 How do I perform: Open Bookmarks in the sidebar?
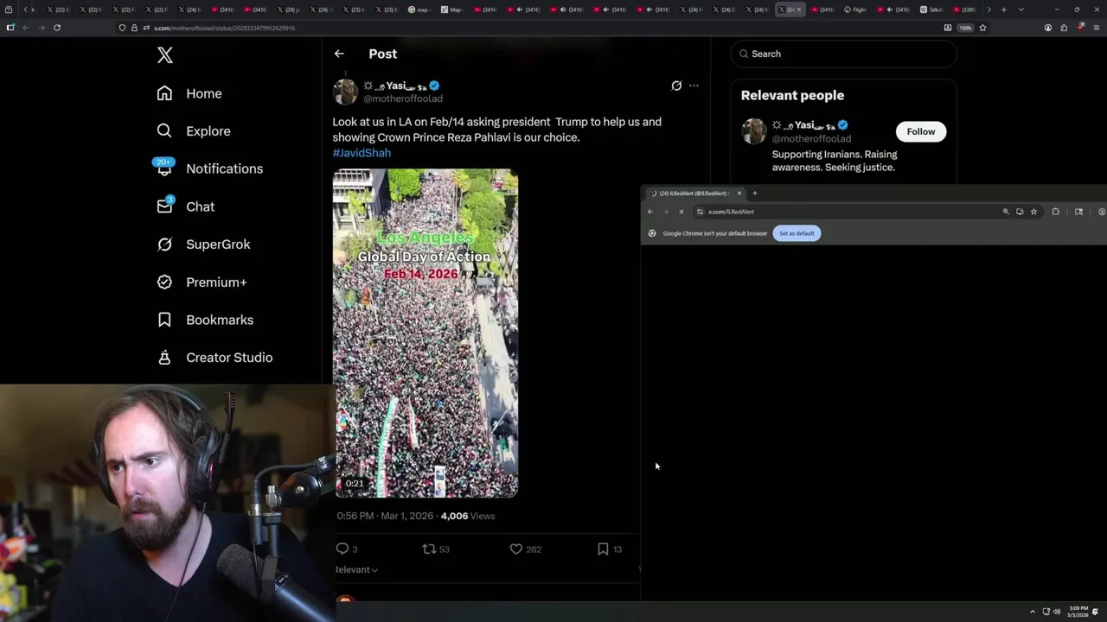[205, 320]
